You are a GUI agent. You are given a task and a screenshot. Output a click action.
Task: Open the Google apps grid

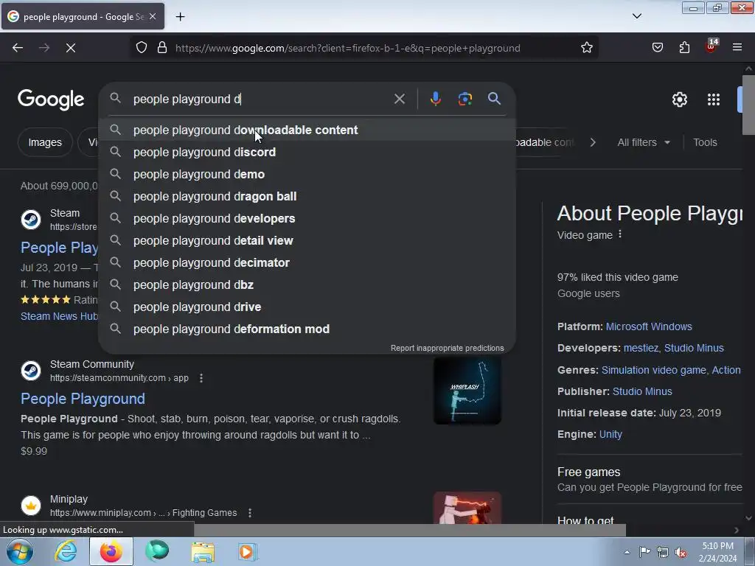(713, 99)
